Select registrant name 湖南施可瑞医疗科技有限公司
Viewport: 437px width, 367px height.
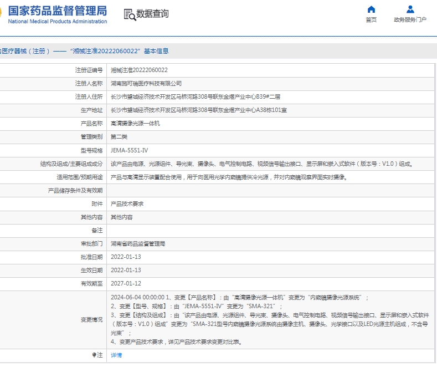[x=146, y=84]
